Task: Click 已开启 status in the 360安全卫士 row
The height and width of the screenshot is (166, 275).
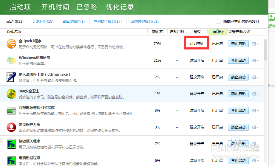Action: [217, 94]
